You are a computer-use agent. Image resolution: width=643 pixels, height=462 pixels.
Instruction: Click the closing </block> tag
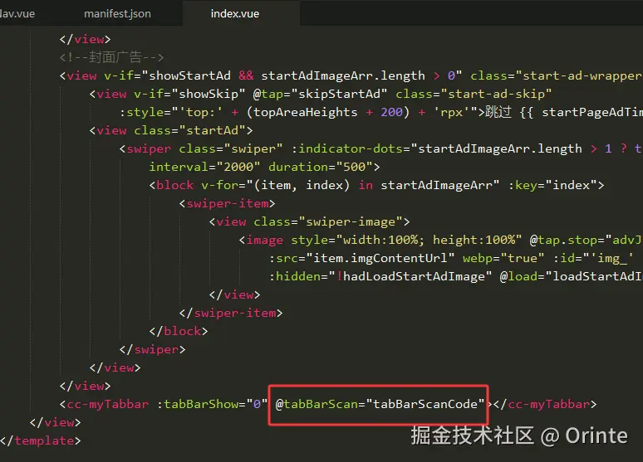point(179,331)
